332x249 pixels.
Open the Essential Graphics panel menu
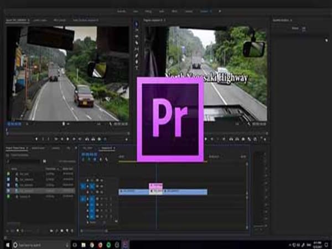point(291,20)
